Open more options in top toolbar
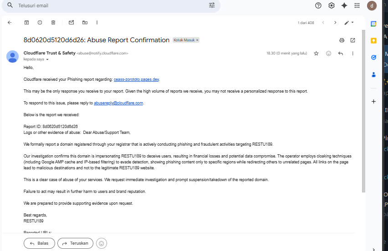Screen dimensions: 388x251 [x=97, y=22]
